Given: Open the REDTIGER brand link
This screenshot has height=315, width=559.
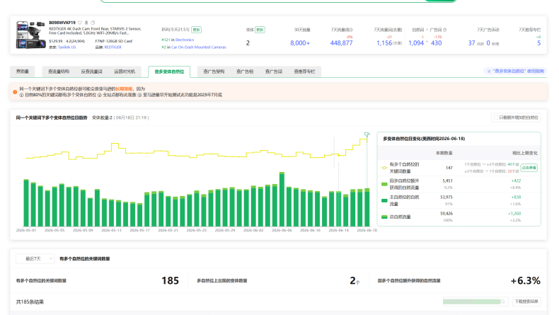Looking at the screenshot, I should coord(113,47).
